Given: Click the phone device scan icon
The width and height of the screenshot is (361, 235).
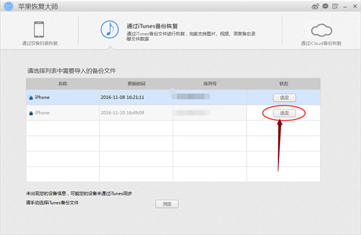Looking at the screenshot, I should click(39, 29).
